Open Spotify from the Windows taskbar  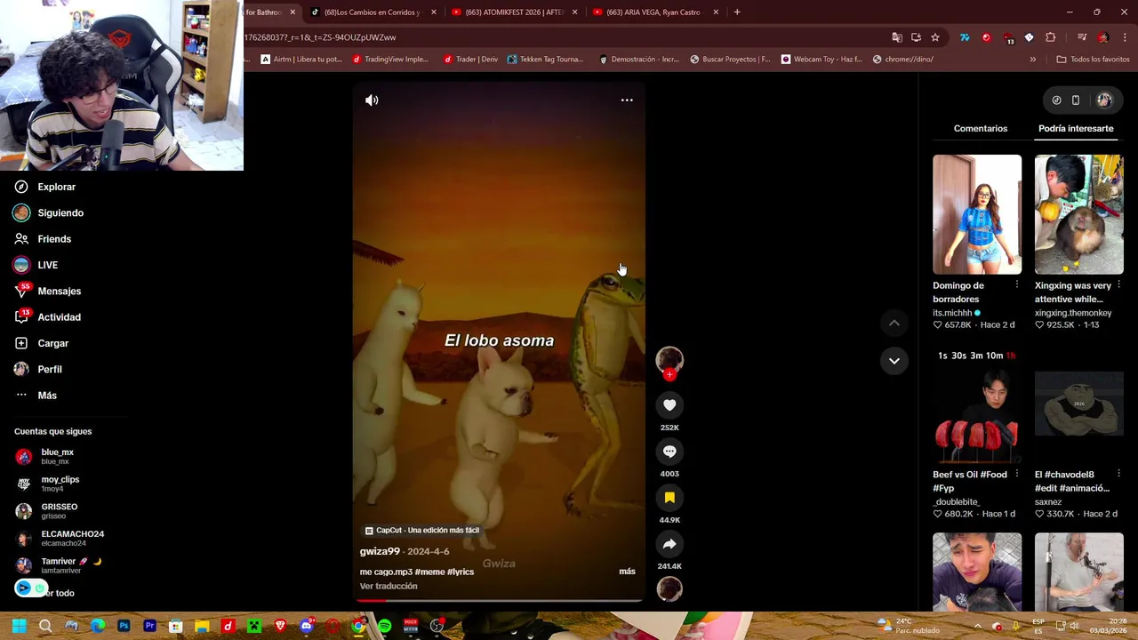[384, 627]
